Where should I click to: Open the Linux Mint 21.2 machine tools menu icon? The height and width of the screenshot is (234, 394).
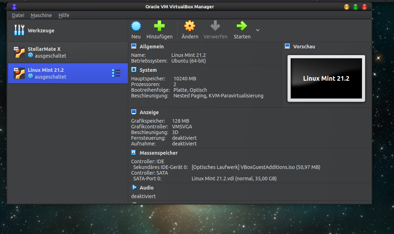coord(116,73)
